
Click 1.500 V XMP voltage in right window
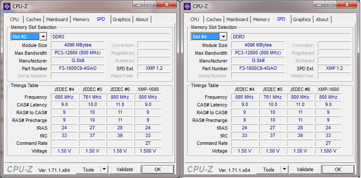(x=328, y=151)
